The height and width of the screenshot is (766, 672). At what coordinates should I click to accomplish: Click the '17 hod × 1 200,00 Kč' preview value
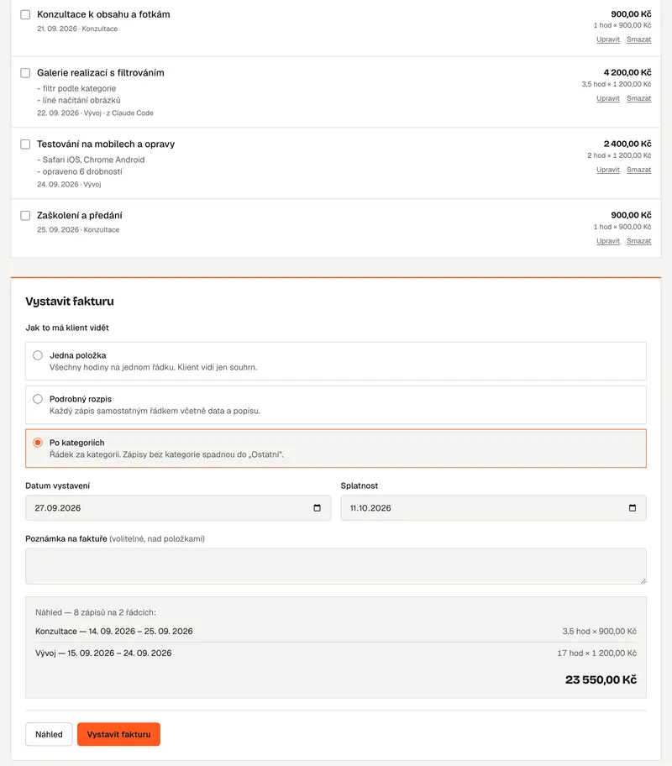596,653
